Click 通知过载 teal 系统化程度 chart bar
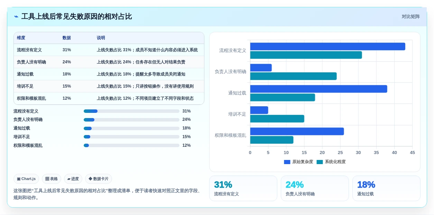The height and width of the screenshot is (215, 434). pyautogui.click(x=283, y=97)
